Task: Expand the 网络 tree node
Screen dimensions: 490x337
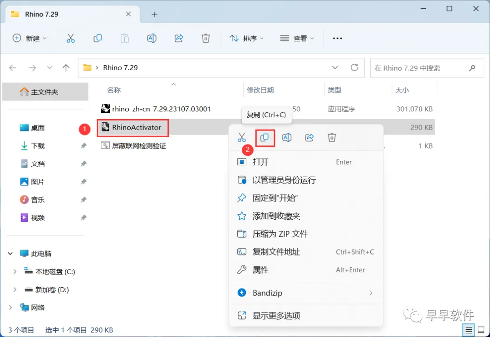Action: [x=10, y=308]
